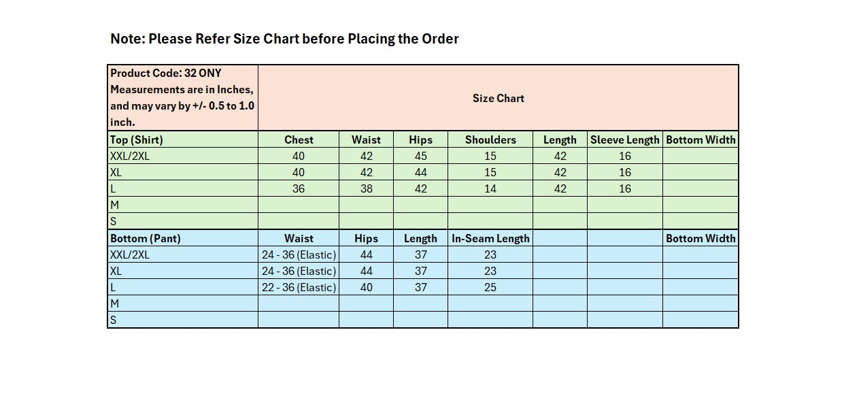
Task: Select the pant section Bottom Width header
Action: [701, 238]
